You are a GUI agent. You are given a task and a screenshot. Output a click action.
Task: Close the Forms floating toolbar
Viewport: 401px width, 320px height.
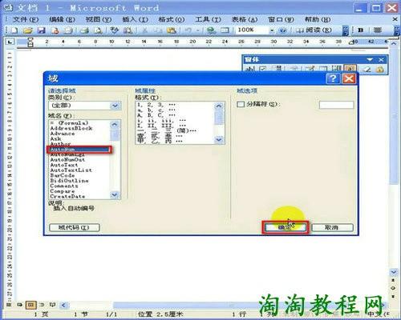(381, 60)
